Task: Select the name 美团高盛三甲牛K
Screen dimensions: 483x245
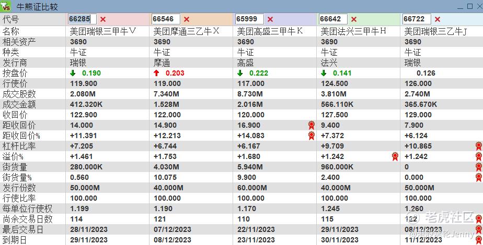Action: coord(270,31)
